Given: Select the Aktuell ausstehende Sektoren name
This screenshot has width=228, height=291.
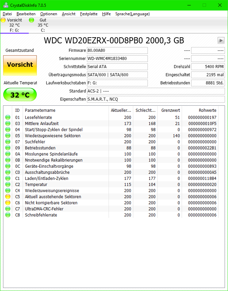Looking at the screenshot, I should (x=53, y=197).
